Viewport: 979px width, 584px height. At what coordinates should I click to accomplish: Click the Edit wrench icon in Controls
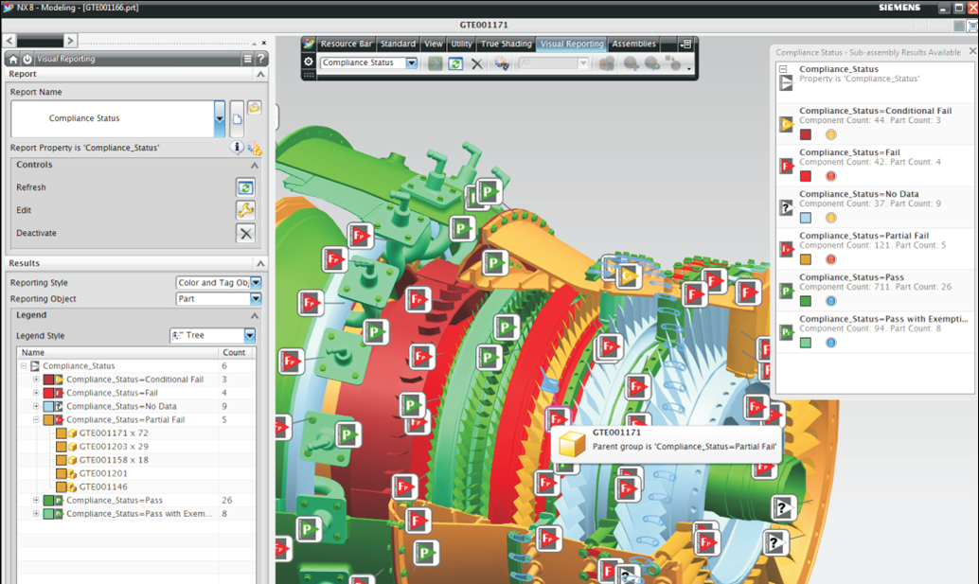tap(245, 210)
